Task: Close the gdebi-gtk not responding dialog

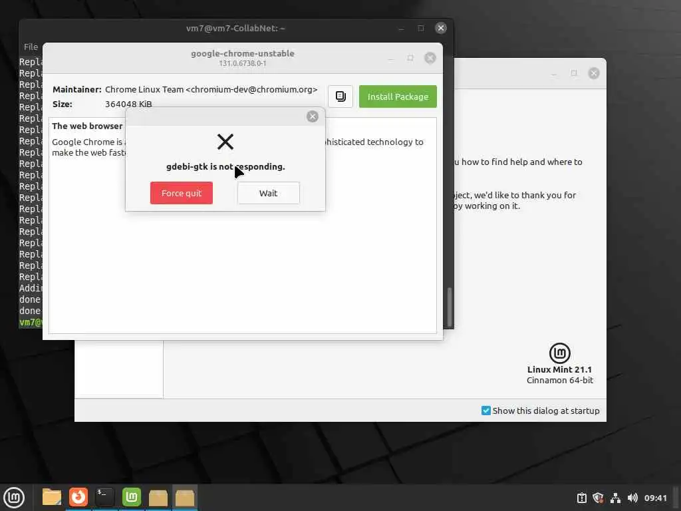Action: (313, 116)
